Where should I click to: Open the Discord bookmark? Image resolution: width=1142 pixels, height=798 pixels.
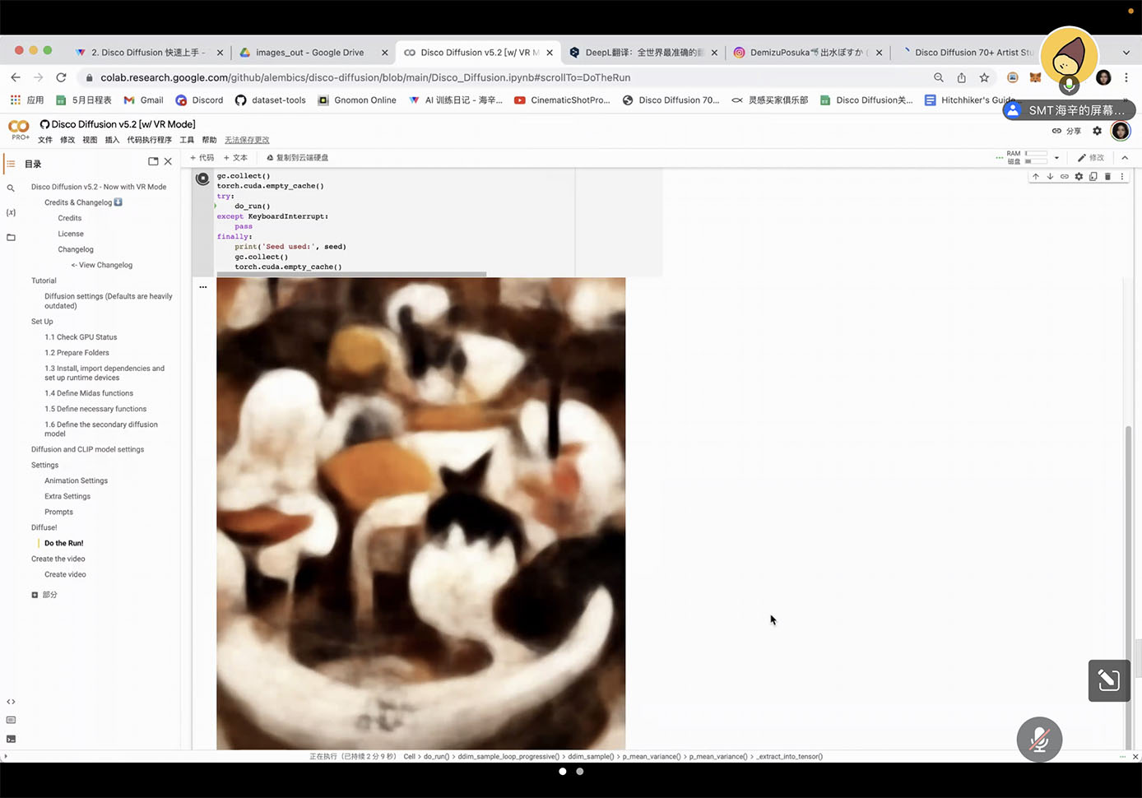199,100
